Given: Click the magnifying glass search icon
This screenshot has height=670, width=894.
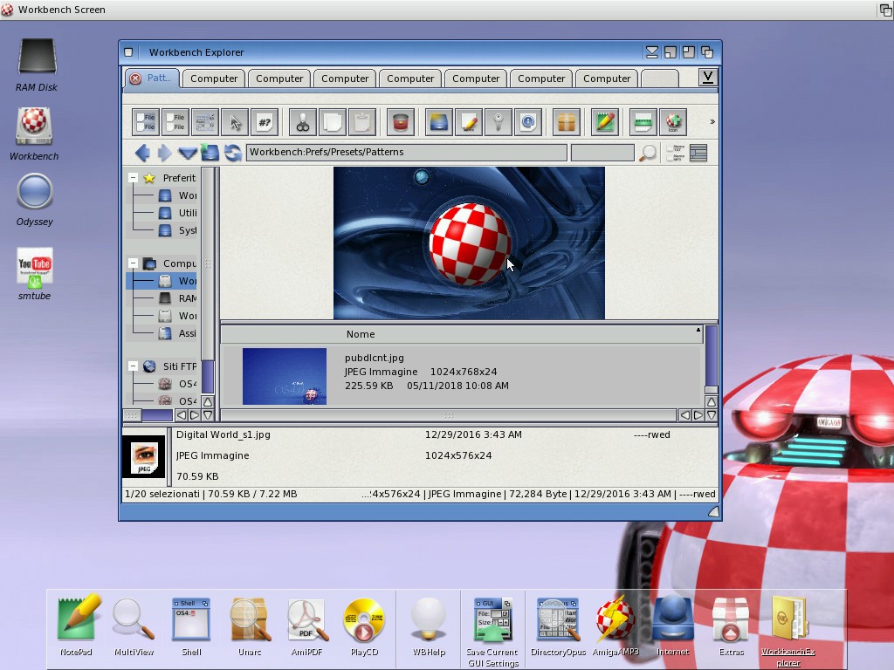Looking at the screenshot, I should point(648,154).
